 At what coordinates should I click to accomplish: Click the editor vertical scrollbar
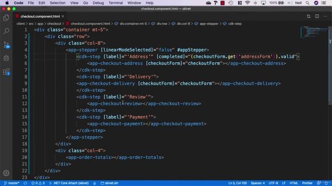pos(330,66)
